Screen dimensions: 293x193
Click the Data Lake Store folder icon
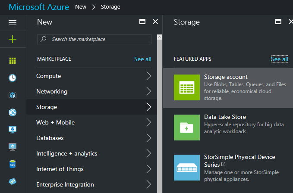[x=186, y=128]
